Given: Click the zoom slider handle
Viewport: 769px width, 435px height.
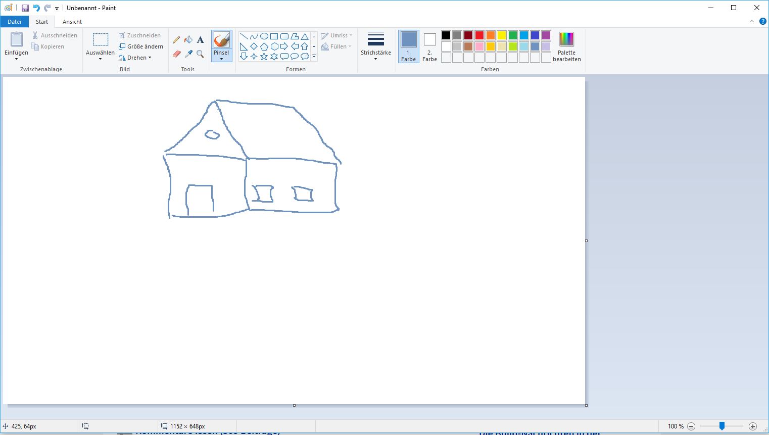Looking at the screenshot, I should point(722,426).
